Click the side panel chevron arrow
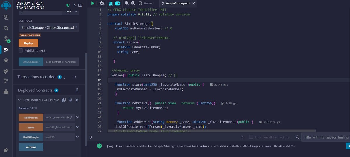The image size is (350, 157). pos(75,5)
